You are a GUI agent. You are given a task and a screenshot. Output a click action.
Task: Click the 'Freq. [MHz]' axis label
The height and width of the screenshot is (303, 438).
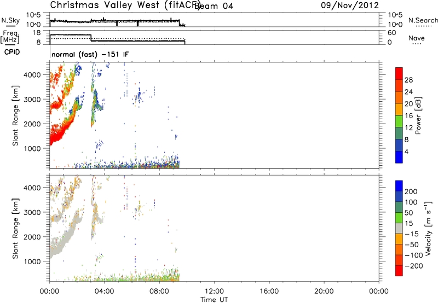tap(10, 37)
